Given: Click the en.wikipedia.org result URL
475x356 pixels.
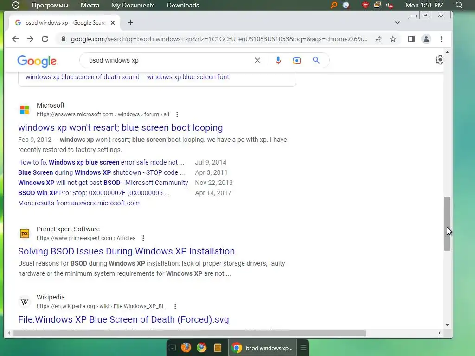Looking at the screenshot, I should point(102,306).
